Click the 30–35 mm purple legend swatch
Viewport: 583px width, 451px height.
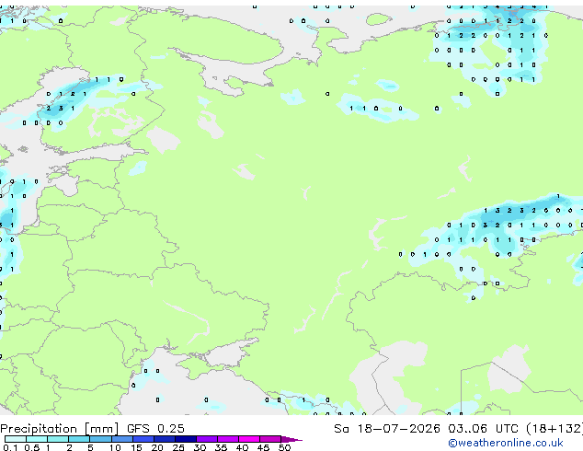click(207, 439)
